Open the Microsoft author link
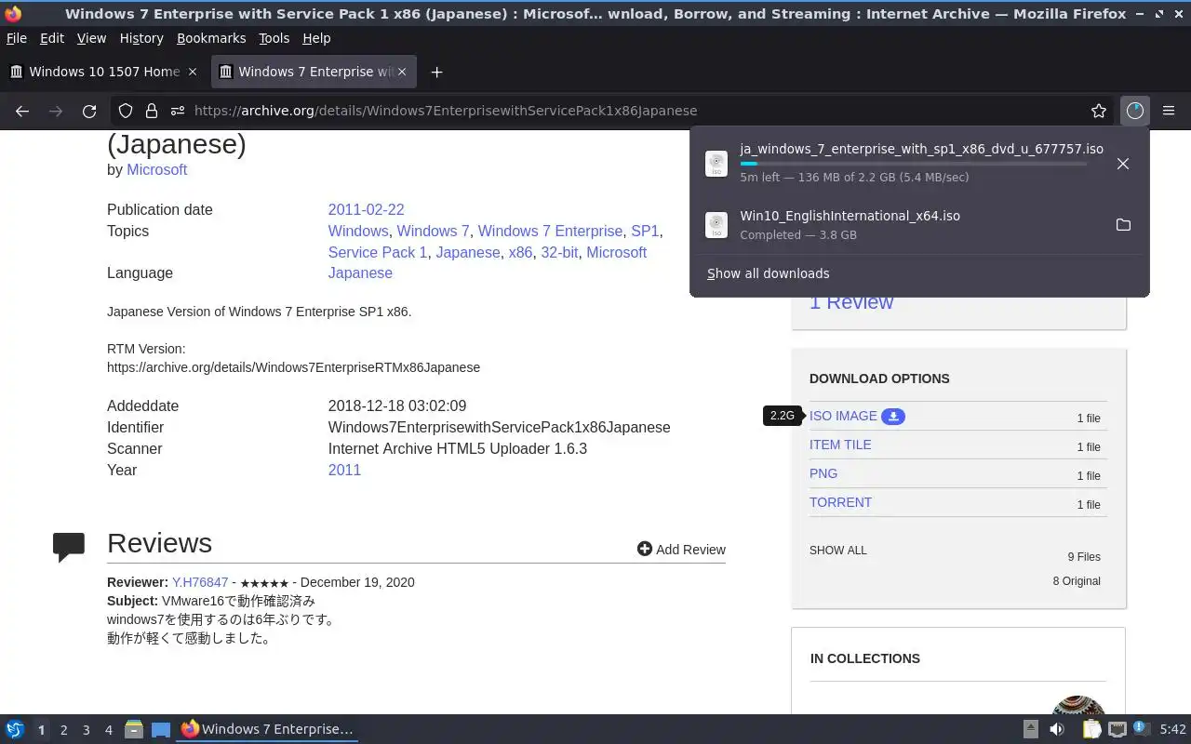 [156, 169]
